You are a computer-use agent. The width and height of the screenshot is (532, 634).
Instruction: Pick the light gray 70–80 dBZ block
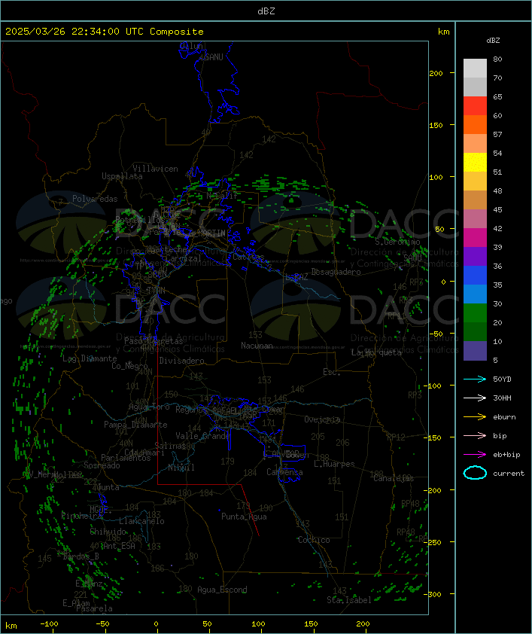(475, 69)
